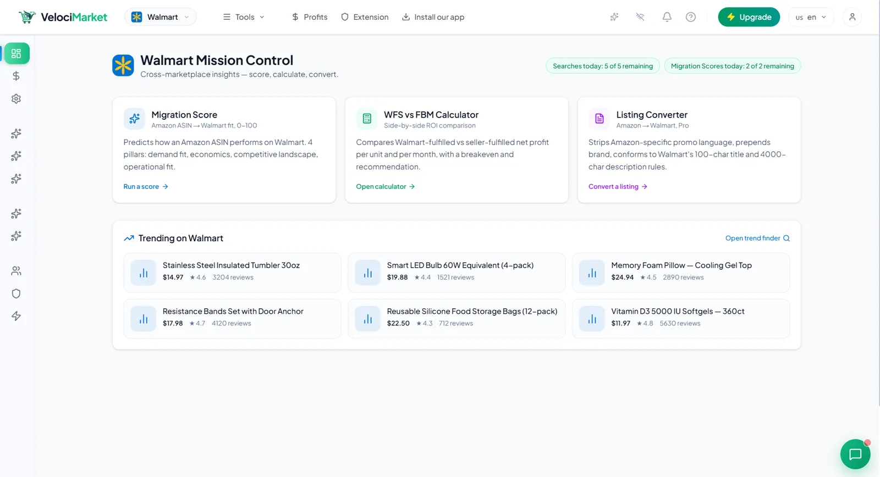The height and width of the screenshot is (477, 880).
Task: Toggle the crossed-out eye visibility icon
Action: coord(640,17)
